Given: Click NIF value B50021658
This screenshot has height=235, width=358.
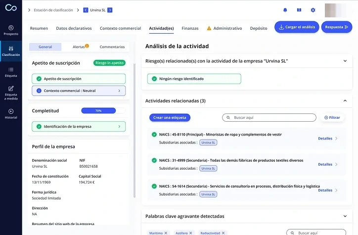Looking at the screenshot, I should pos(89,166).
